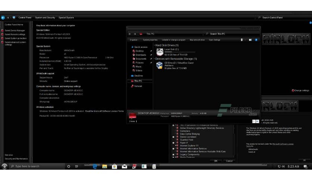Viewport: 312px width, 181px height.
Task: Expand the Device Lockdown feature node
Action: [x=173, y=137]
